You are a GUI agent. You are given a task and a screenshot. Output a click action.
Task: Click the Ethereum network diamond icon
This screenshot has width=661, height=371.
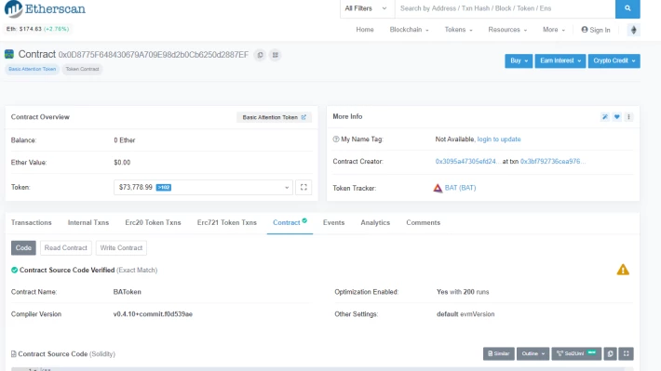(x=633, y=30)
